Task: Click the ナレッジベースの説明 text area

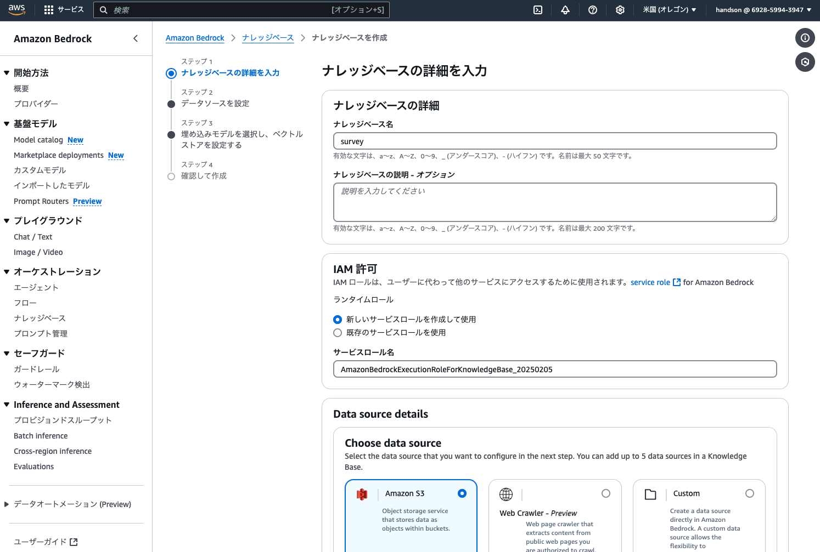Action: point(554,202)
